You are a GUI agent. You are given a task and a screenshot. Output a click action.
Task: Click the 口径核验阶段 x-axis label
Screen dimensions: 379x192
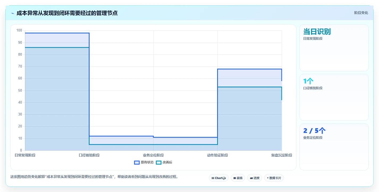coord(89,155)
